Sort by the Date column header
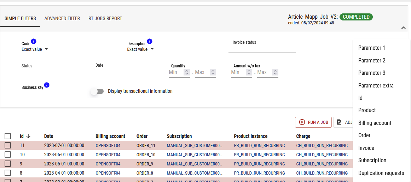The height and width of the screenshot is (182, 411). 49,136
